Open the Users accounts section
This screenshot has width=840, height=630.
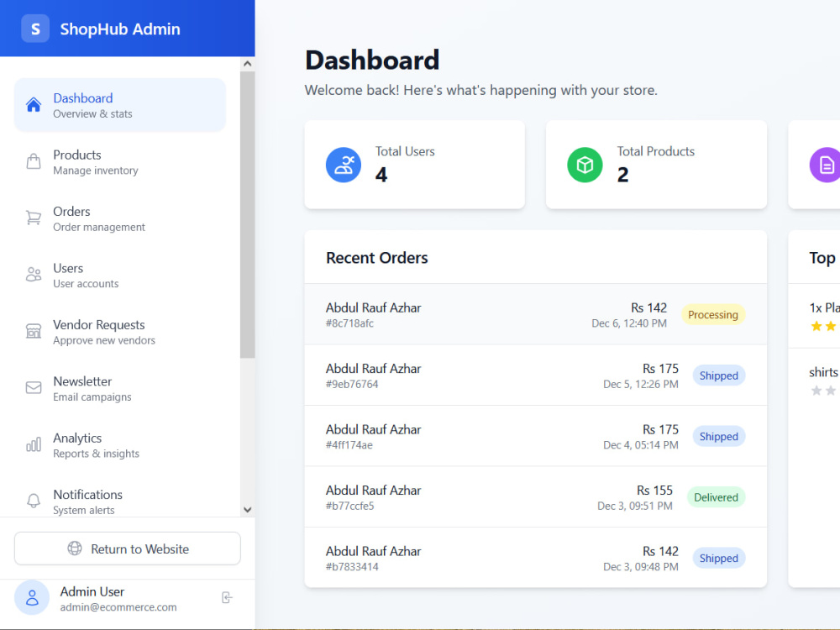click(x=120, y=276)
